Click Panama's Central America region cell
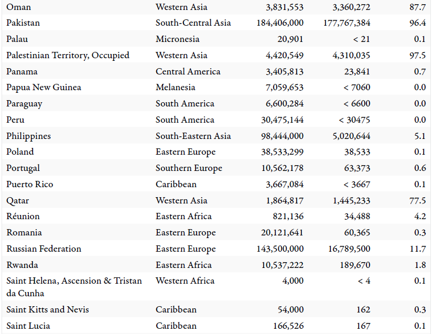Viewport: 433px width, 334px height. 188,72
